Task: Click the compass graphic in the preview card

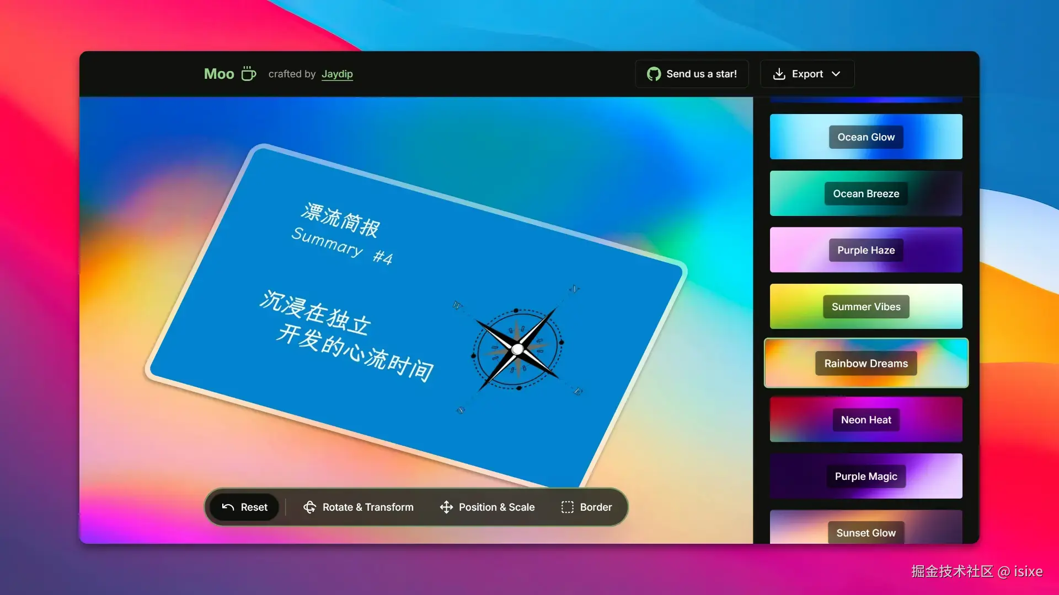Action: [x=517, y=348]
